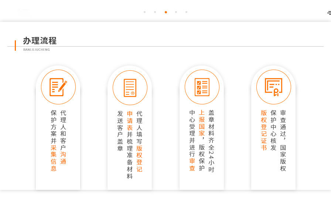Click the active orange carousel dot

click(x=166, y=12)
